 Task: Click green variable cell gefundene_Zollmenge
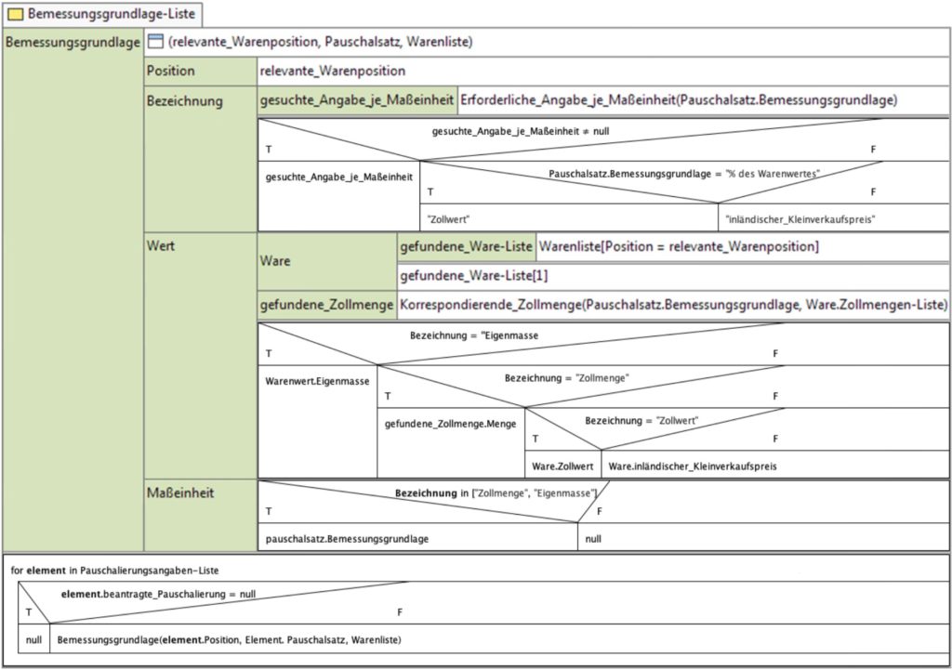tap(326, 305)
